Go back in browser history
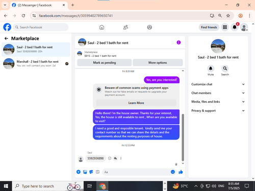The image size is (255, 191). (6, 16)
